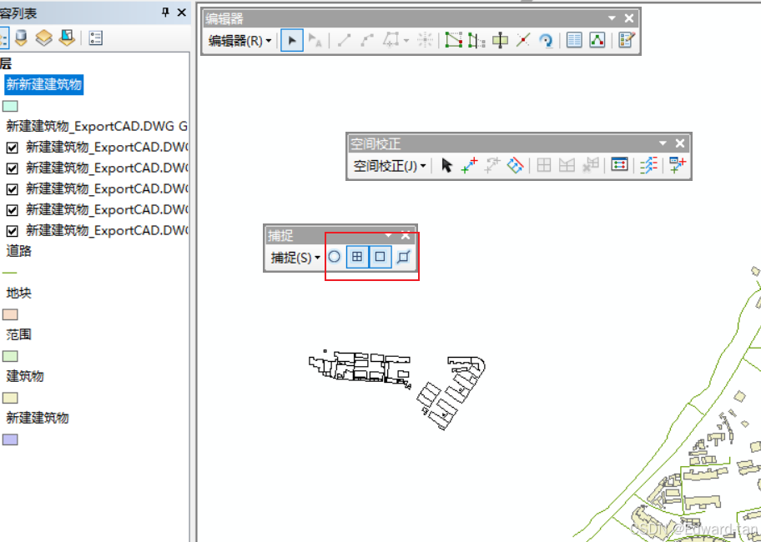Open the green symbol of 范围 layer

click(x=10, y=356)
